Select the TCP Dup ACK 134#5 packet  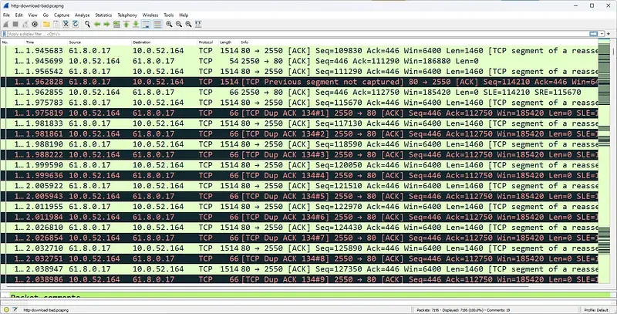pyautogui.click(x=299, y=196)
